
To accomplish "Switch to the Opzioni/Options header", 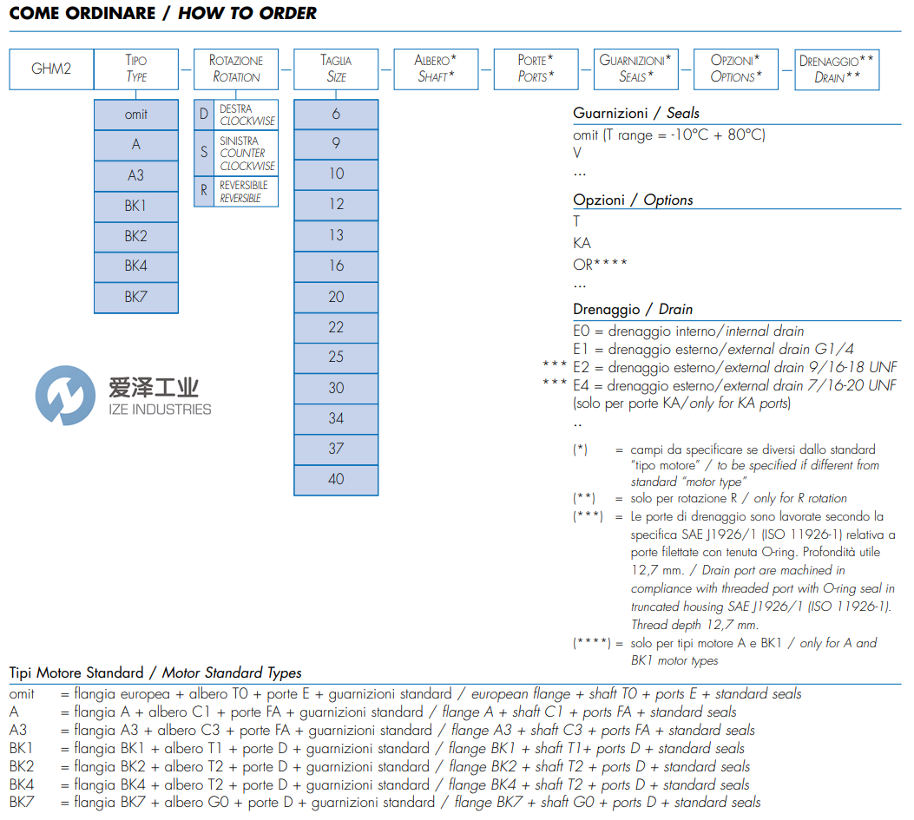I will pos(735,69).
